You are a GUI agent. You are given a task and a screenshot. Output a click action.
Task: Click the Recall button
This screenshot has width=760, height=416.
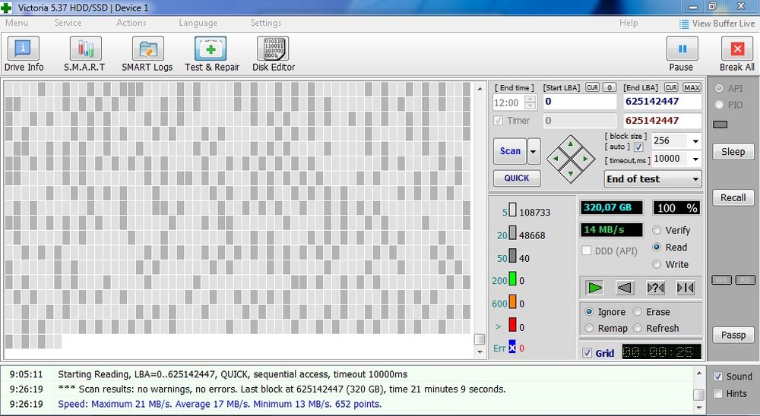point(733,197)
